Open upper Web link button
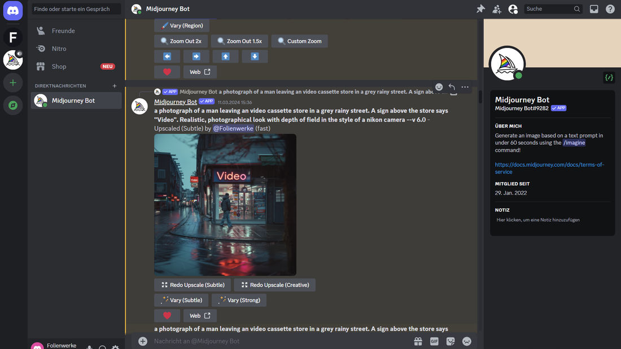 (x=200, y=72)
